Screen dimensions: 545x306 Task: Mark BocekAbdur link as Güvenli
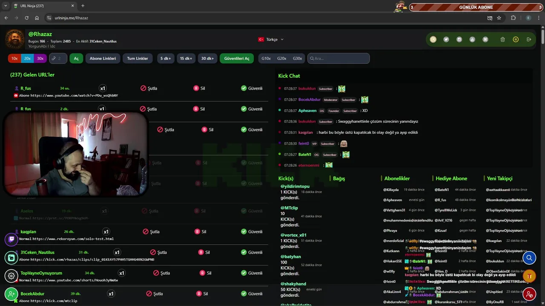point(252,294)
